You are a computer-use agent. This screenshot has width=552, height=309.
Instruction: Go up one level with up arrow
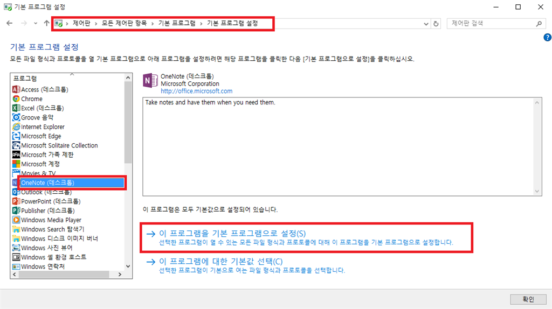click(x=46, y=23)
